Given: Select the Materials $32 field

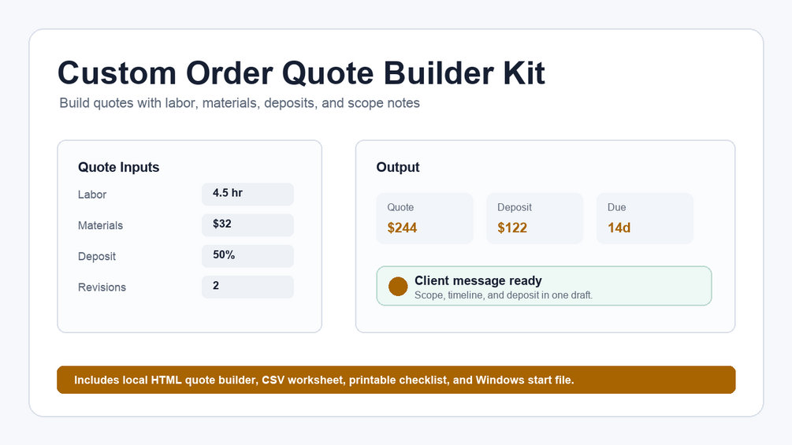Looking at the screenshot, I should (247, 225).
